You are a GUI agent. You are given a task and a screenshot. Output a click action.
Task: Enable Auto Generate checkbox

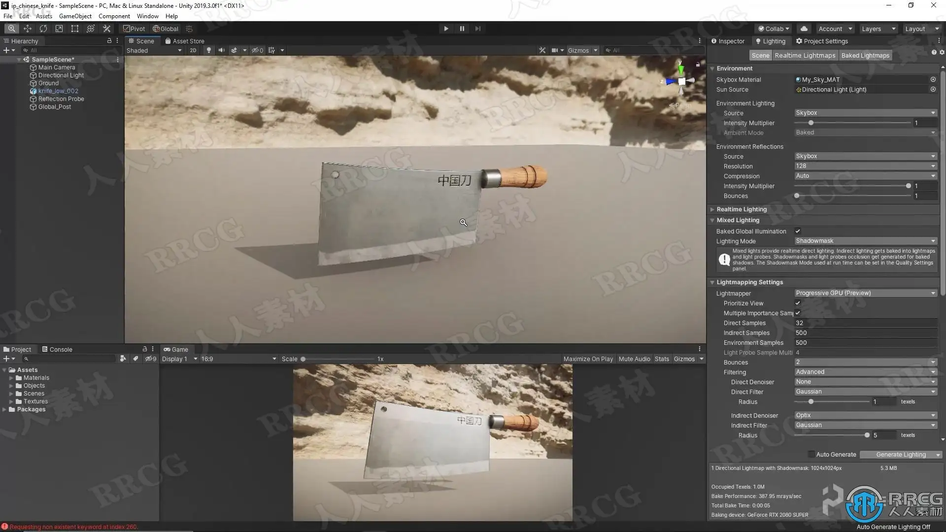point(811,454)
